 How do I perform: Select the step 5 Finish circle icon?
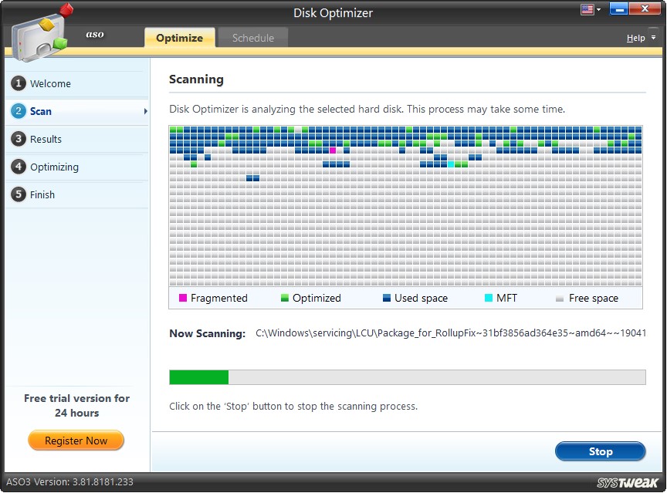(17, 194)
